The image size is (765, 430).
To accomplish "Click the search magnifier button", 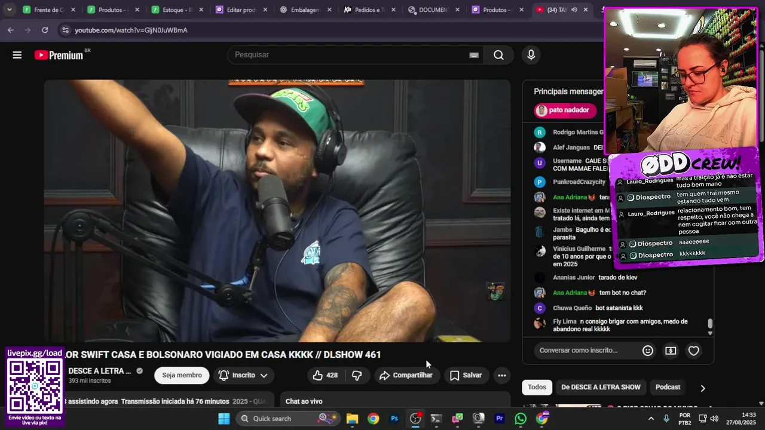I will click(x=498, y=55).
